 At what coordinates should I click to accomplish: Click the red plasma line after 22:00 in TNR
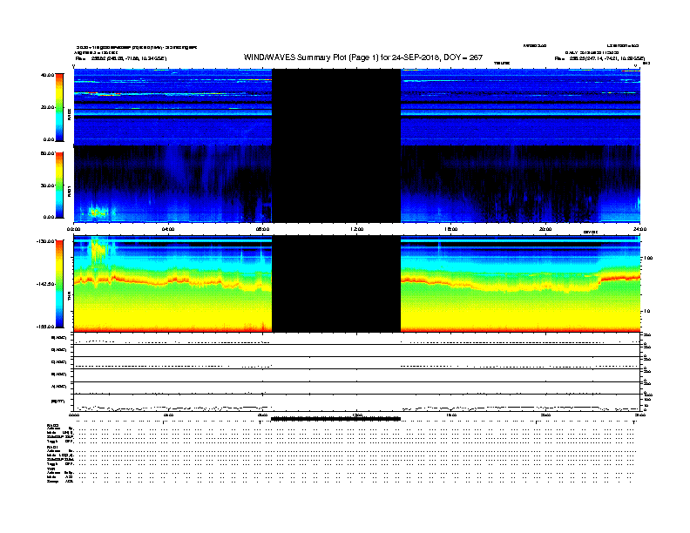click(620, 278)
